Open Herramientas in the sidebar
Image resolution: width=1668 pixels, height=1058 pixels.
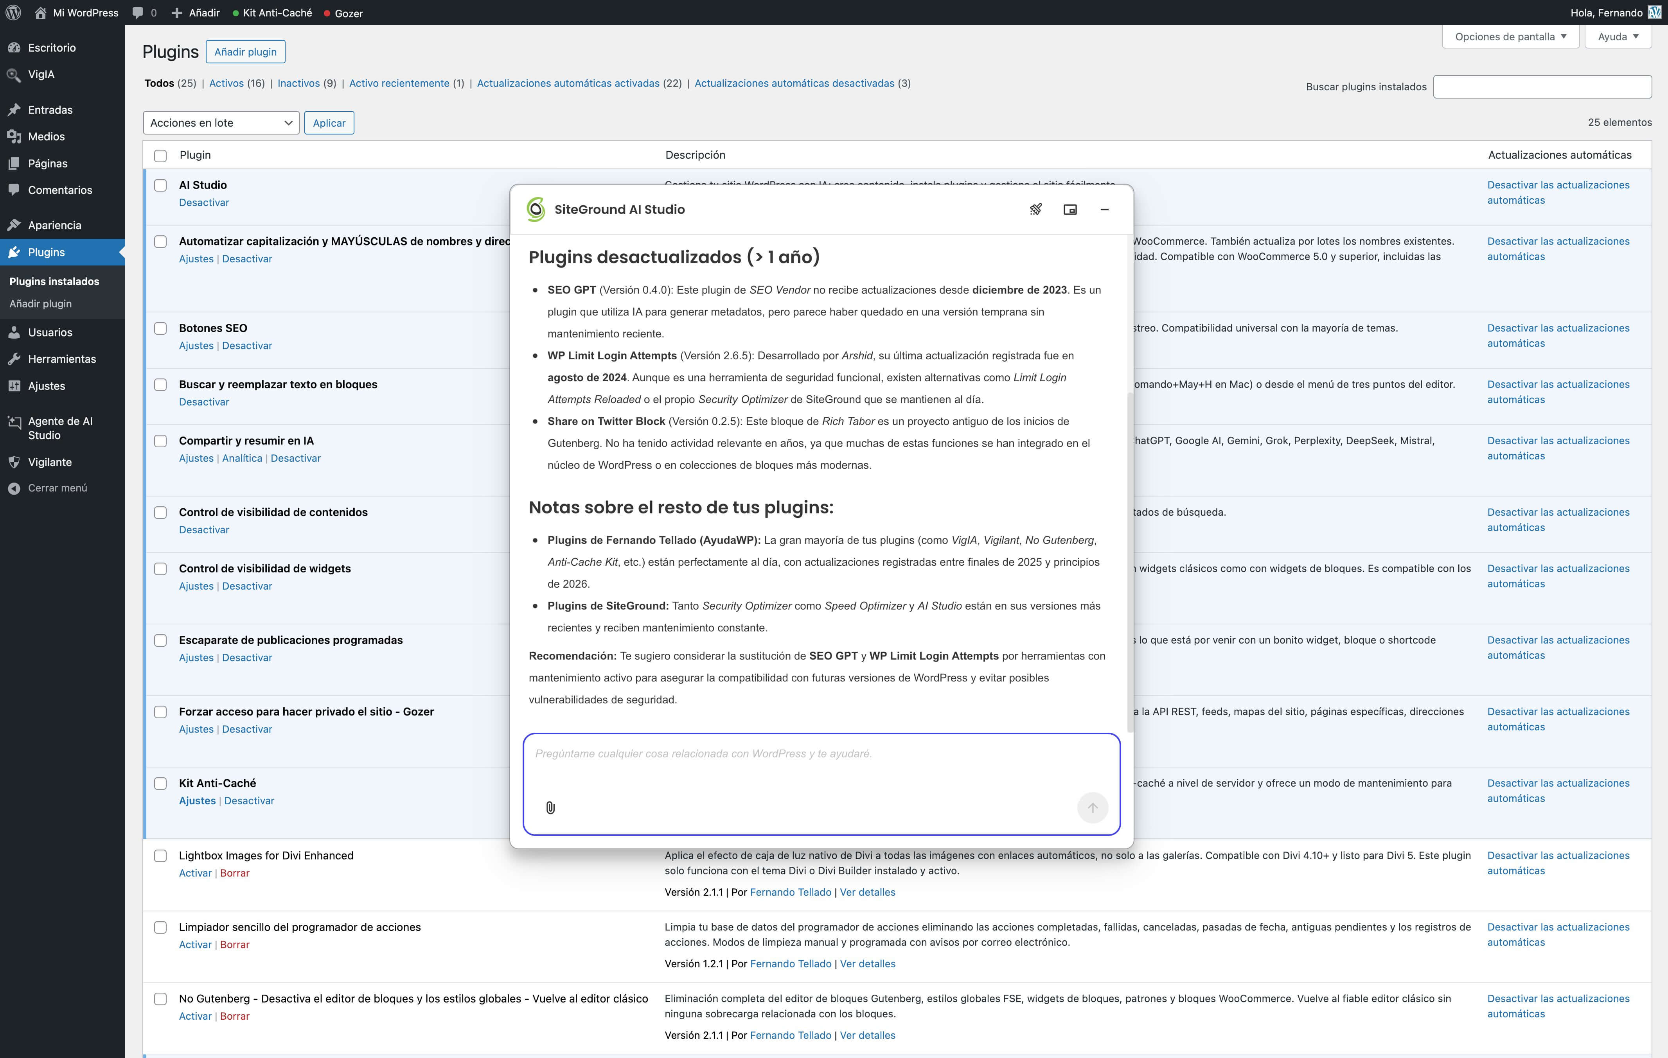(x=62, y=359)
